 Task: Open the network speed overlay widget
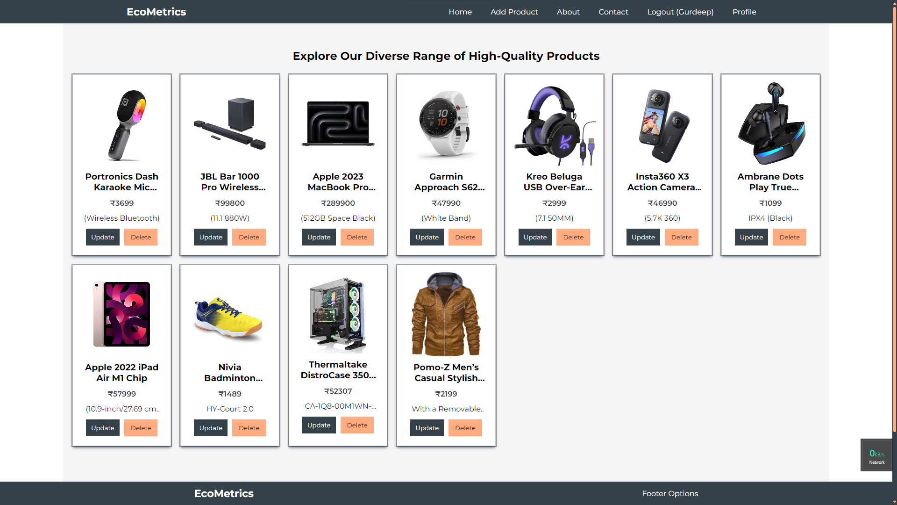(876, 455)
